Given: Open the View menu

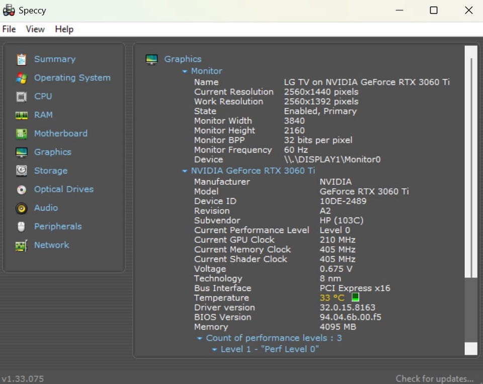Looking at the screenshot, I should tap(35, 29).
